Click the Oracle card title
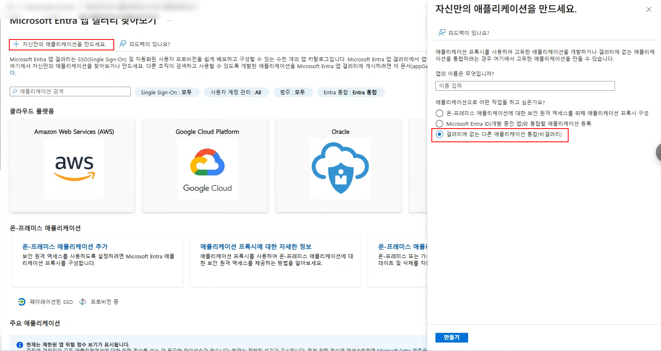 (x=341, y=132)
